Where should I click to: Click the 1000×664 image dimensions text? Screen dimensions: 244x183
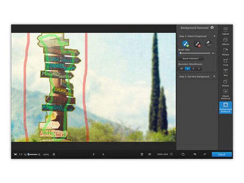pyautogui.click(x=163, y=154)
